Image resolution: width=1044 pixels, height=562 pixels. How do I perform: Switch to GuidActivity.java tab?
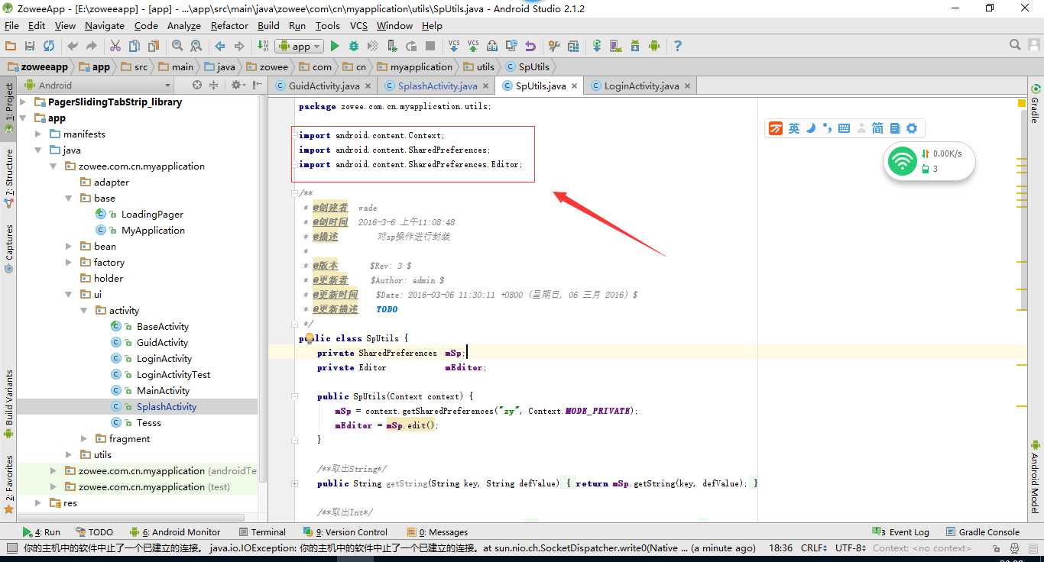pyautogui.click(x=324, y=86)
